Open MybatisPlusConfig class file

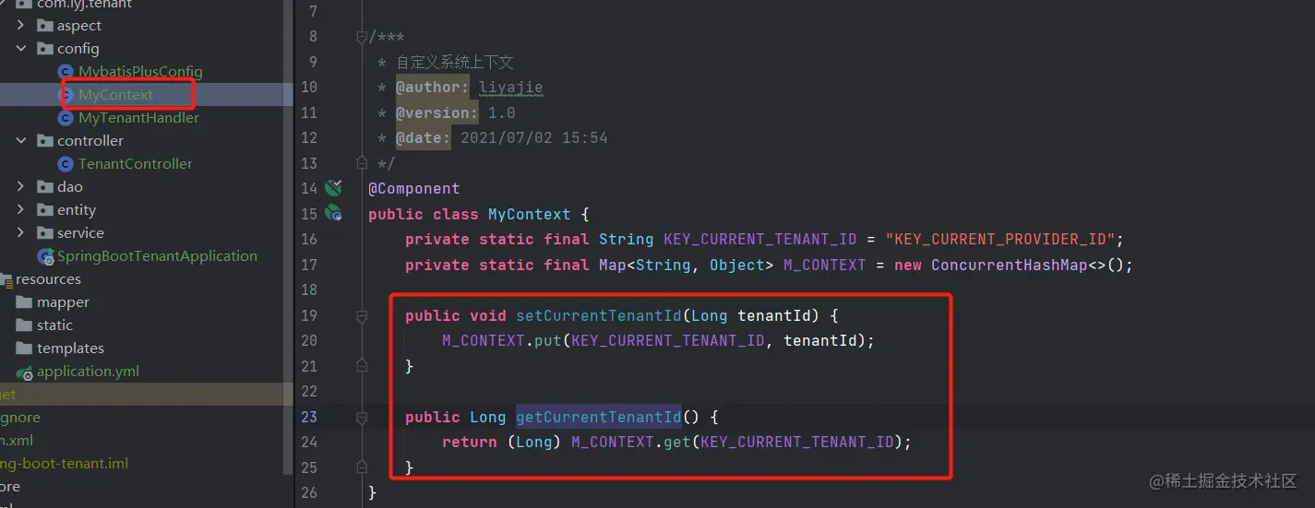pyautogui.click(x=140, y=72)
